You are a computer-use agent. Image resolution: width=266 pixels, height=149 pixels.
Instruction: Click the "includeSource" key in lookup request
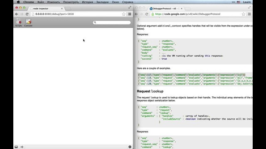tap(171, 119)
